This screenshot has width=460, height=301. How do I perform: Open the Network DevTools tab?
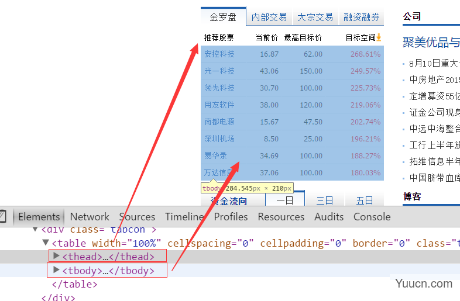pos(90,217)
